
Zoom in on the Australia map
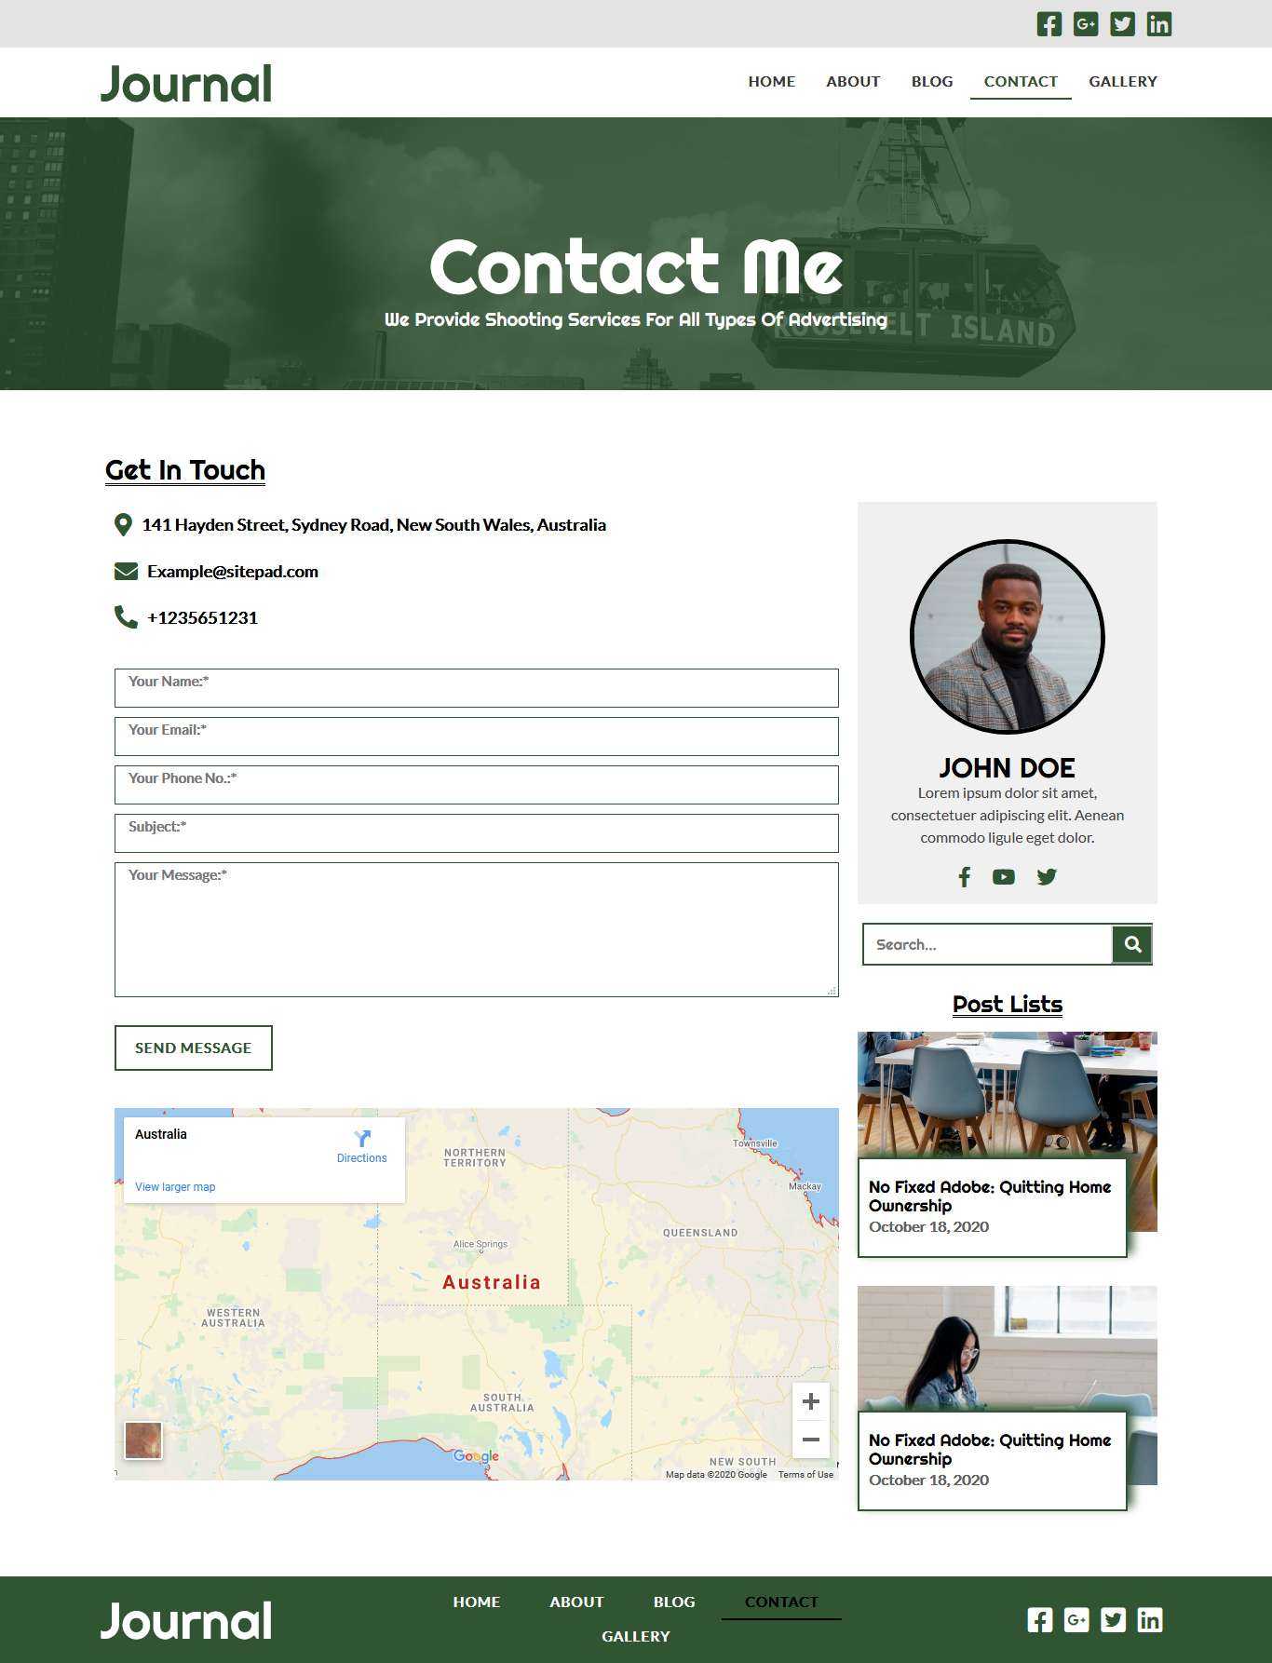[x=811, y=1401]
